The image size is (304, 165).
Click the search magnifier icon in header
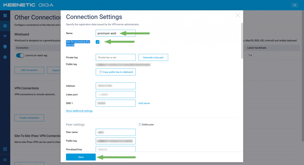(294, 5)
